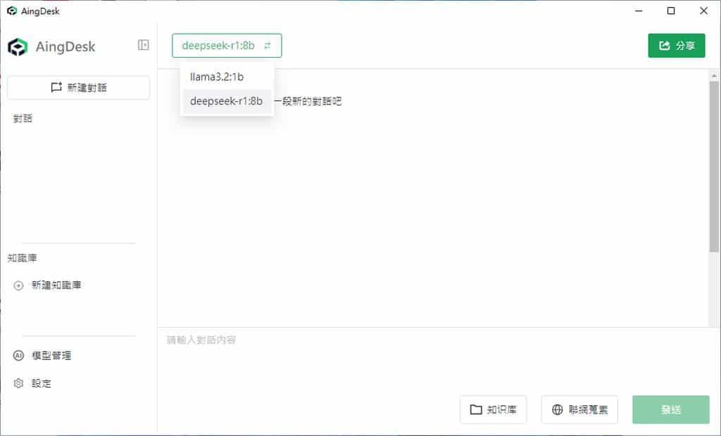Click the green 分享 share button

677,46
